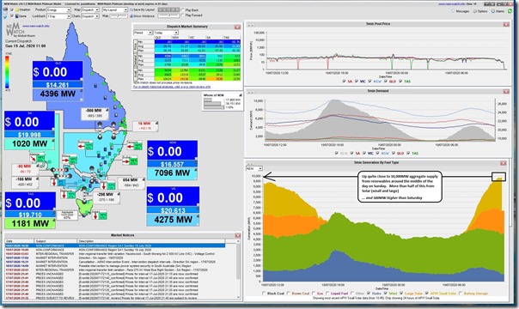This screenshot has height=309, width=519.
Task: Click the Show Windows icon
Action: 131,15
